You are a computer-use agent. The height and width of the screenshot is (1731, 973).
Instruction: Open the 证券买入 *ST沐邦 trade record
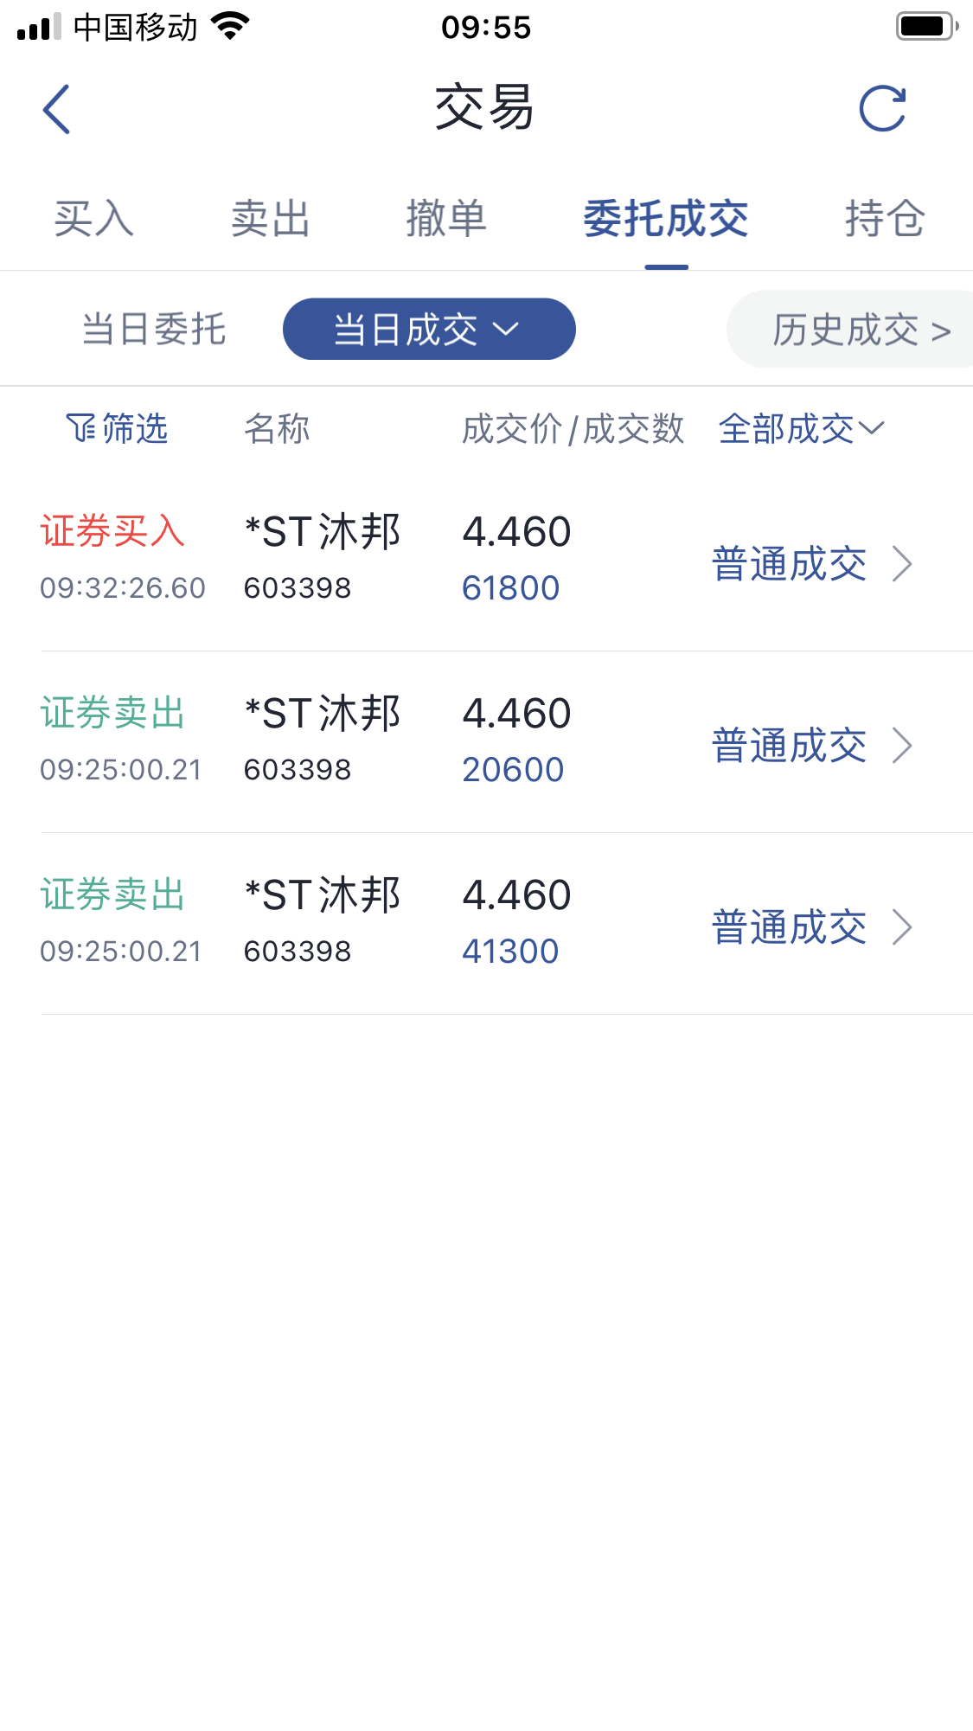(x=507, y=560)
